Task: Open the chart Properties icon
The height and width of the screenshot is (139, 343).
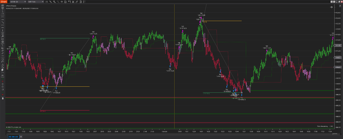Action: [x=81, y=2]
